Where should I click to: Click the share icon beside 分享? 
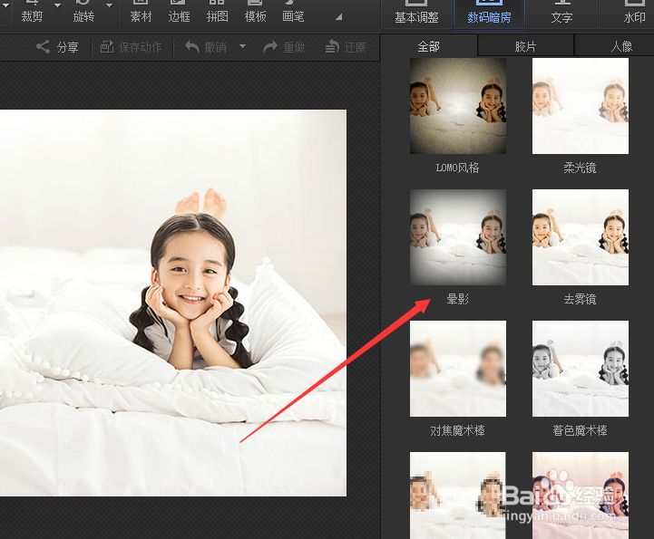pyautogui.click(x=43, y=46)
